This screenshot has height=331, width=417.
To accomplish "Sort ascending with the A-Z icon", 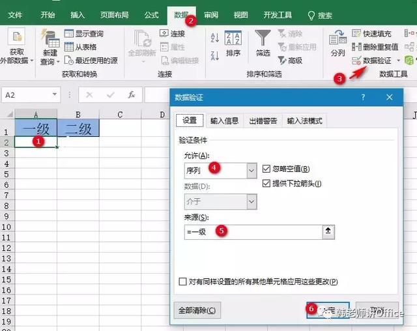I will tap(214, 38).
